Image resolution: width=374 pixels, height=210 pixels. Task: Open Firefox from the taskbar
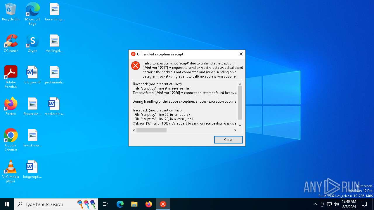tap(149, 204)
